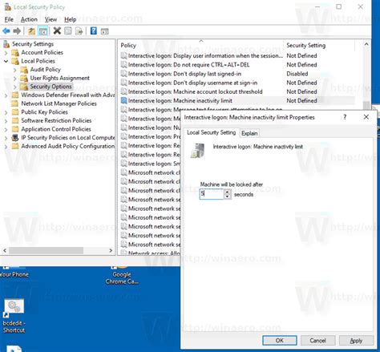The height and width of the screenshot is (352, 380).
Task: Click the Local Security Policy title icon
Action: [8, 7]
